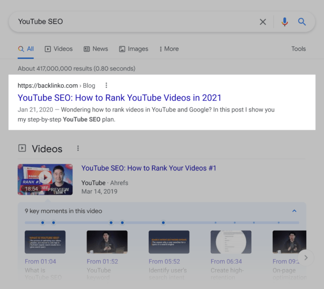Select the All results tab
This screenshot has width=324, height=289.
tap(26, 49)
